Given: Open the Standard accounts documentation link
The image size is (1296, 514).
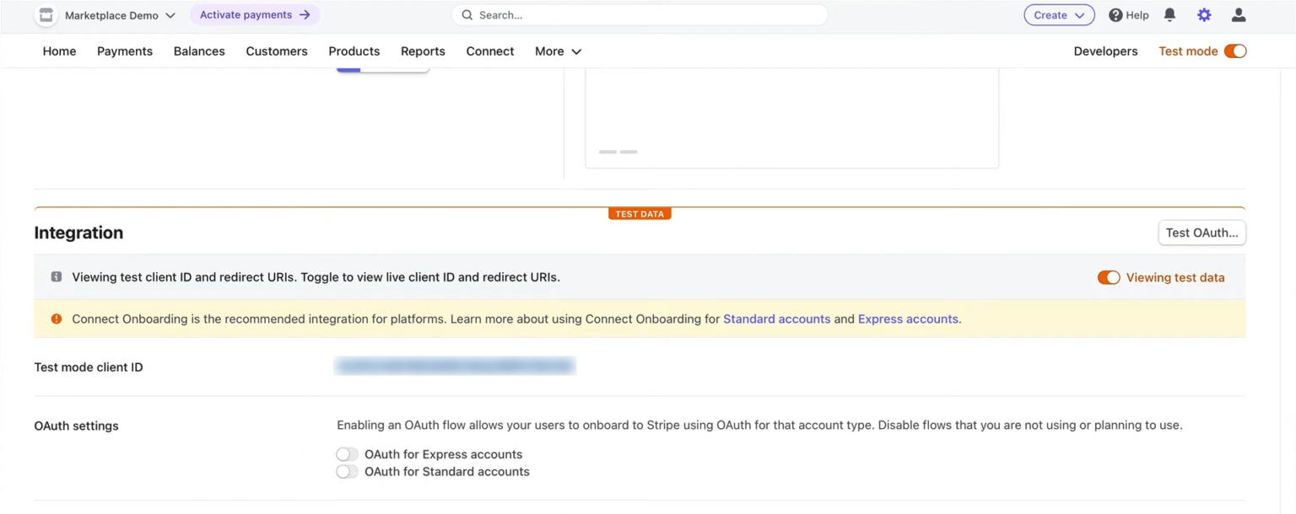Looking at the screenshot, I should (775, 319).
